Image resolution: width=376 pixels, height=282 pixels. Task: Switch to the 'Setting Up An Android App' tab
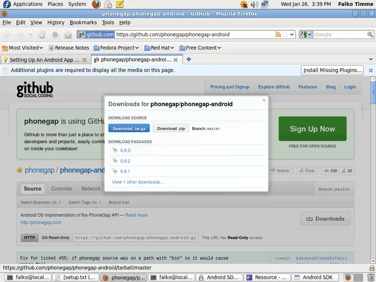tap(46, 60)
